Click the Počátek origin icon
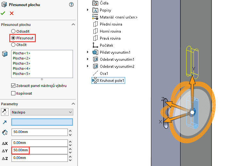Image resolution: width=240 pixels, height=166 pixels. (95, 45)
